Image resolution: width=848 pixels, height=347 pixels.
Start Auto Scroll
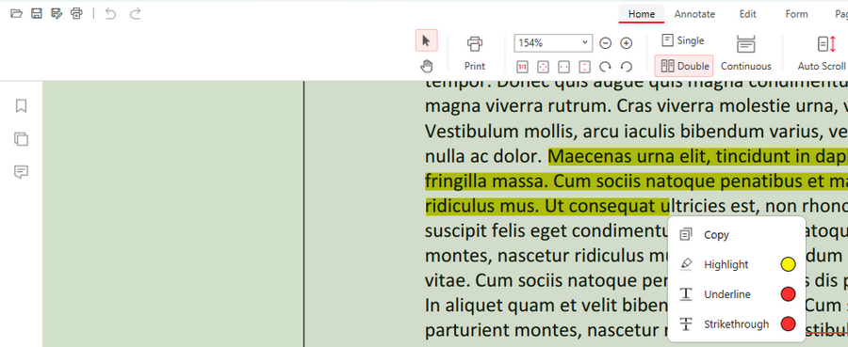(x=822, y=53)
